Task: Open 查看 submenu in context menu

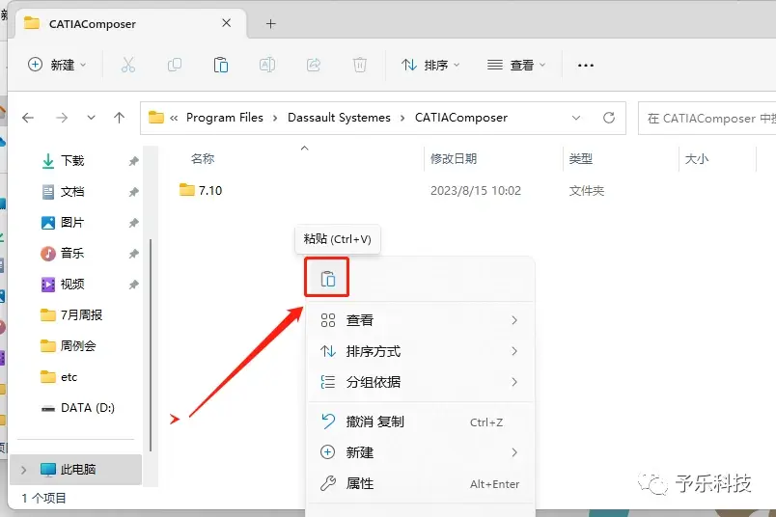Action: (x=420, y=320)
